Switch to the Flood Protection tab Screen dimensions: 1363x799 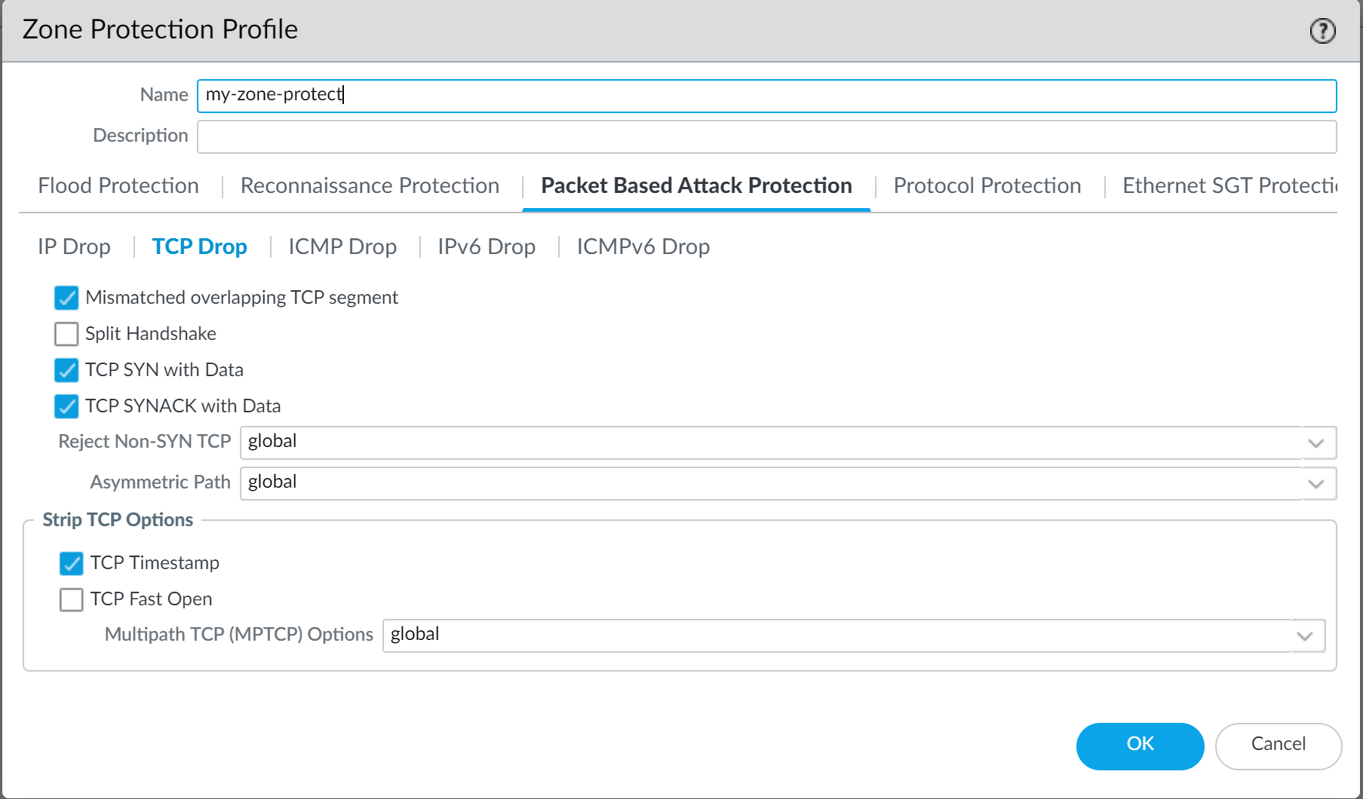[118, 185]
